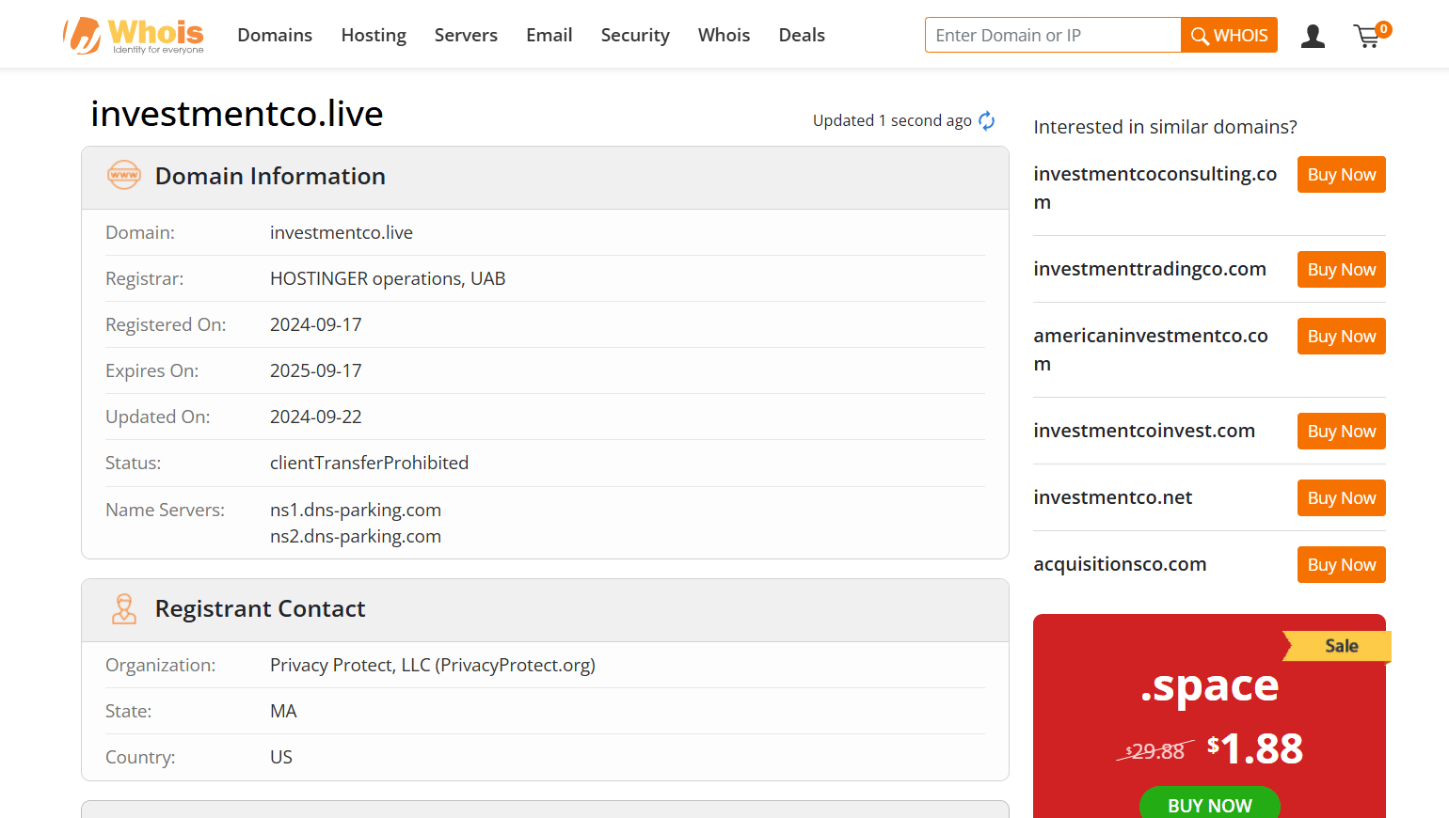The height and width of the screenshot is (818, 1449).
Task: Open the Deals menu
Action: [802, 35]
